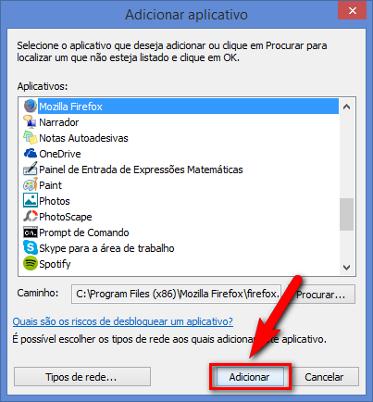
Task: Select the OneDrive cloud icon
Action: 31,154
